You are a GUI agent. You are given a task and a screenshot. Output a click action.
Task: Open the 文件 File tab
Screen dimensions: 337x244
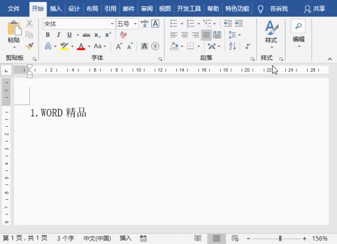[14, 9]
